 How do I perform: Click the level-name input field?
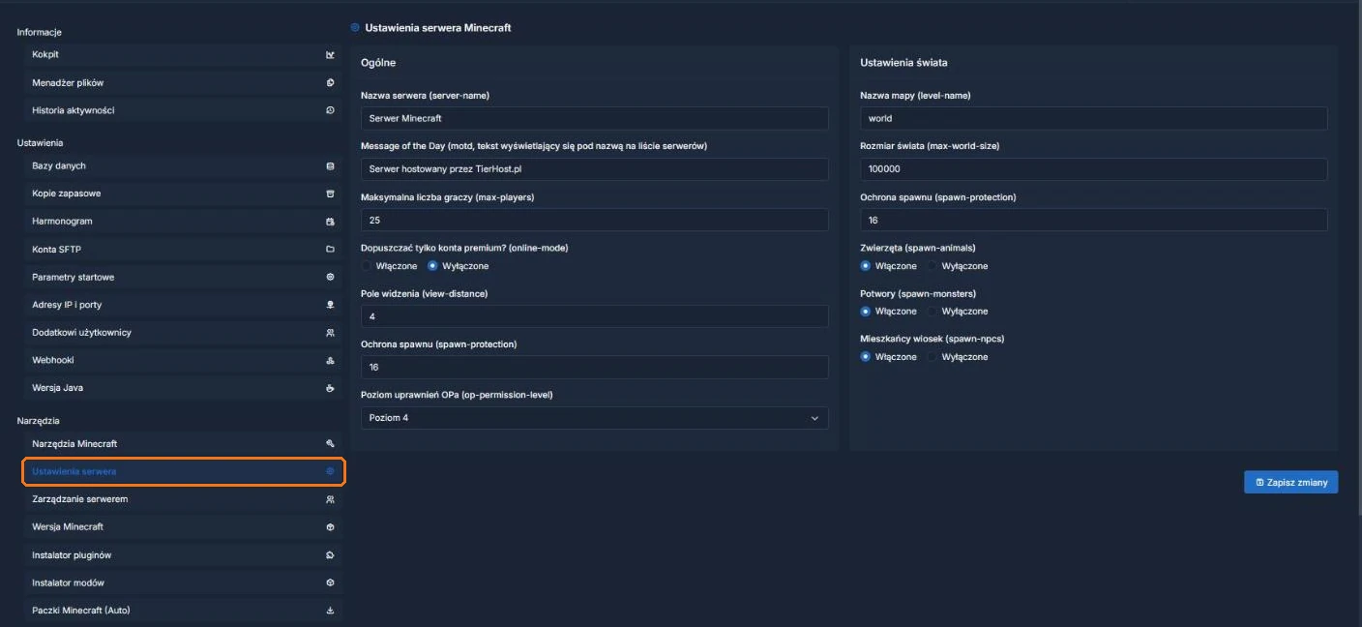pyautogui.click(x=1094, y=118)
